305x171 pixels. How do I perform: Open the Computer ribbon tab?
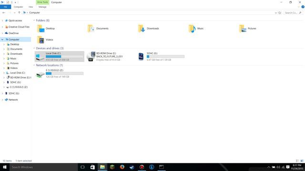pos(18,7)
